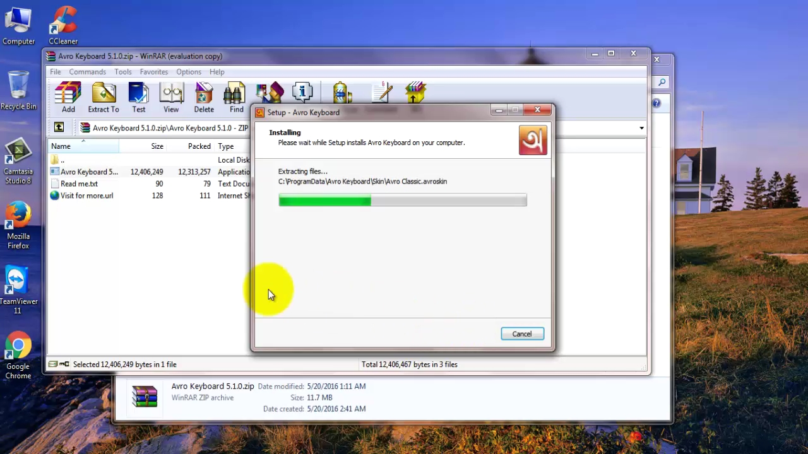The width and height of the screenshot is (808, 454).
Task: Open the Visit for more.url shortcut
Action: [86, 195]
